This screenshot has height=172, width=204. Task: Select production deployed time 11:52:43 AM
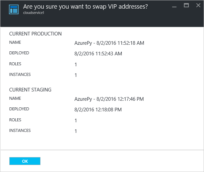(x=98, y=53)
